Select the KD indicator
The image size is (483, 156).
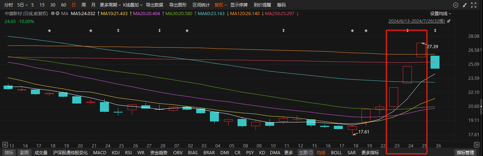pos(262,152)
